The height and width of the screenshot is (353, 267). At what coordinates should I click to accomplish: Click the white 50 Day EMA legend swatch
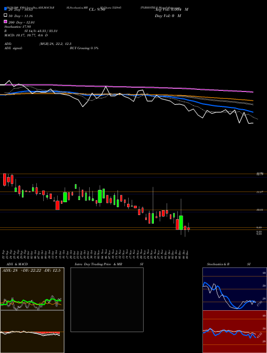6,16
